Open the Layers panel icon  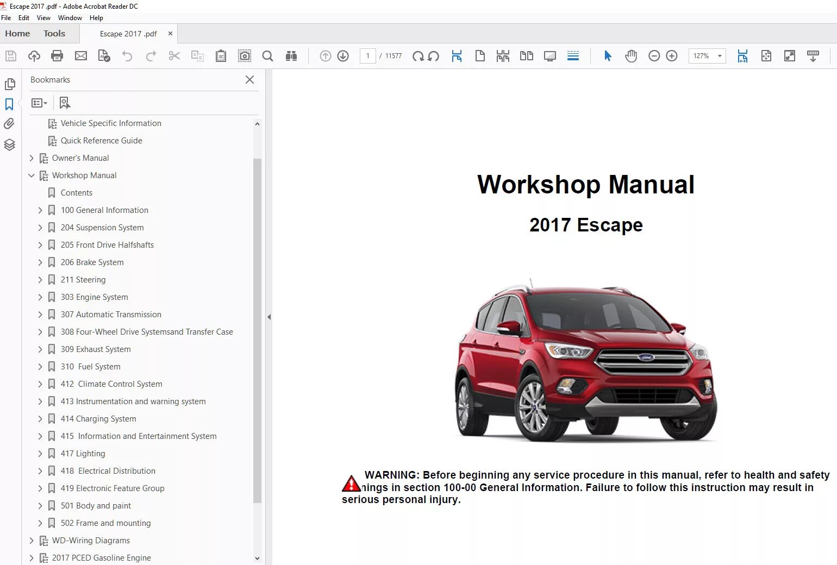pos(9,145)
